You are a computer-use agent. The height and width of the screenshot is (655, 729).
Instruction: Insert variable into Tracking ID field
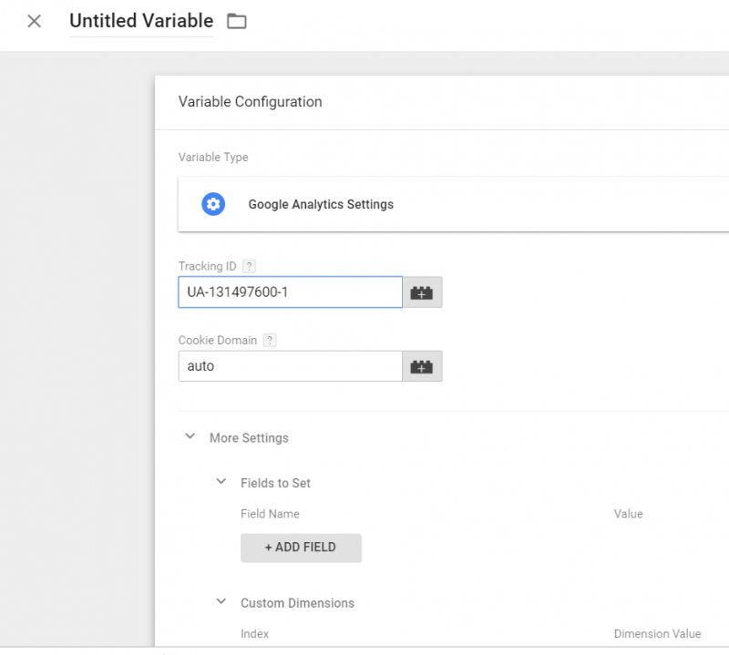pyautogui.click(x=422, y=292)
